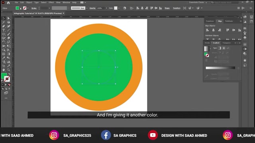Select the Lasso tool
Viewport: 255px width, 143px height.
click(9, 22)
